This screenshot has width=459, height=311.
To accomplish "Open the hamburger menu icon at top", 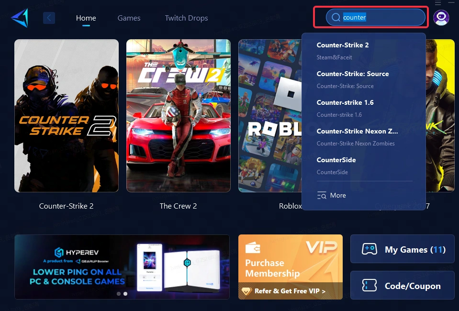I will (x=438, y=3).
